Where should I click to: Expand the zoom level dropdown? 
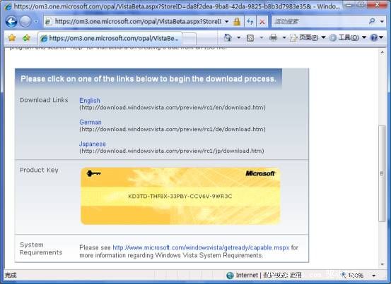pos(374,276)
